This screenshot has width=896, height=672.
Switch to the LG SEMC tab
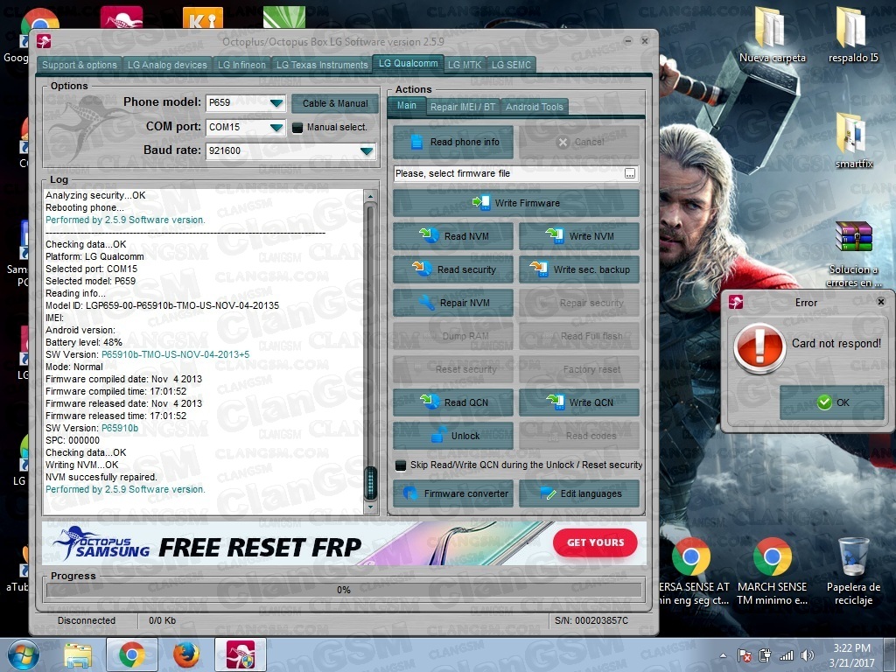tap(511, 65)
